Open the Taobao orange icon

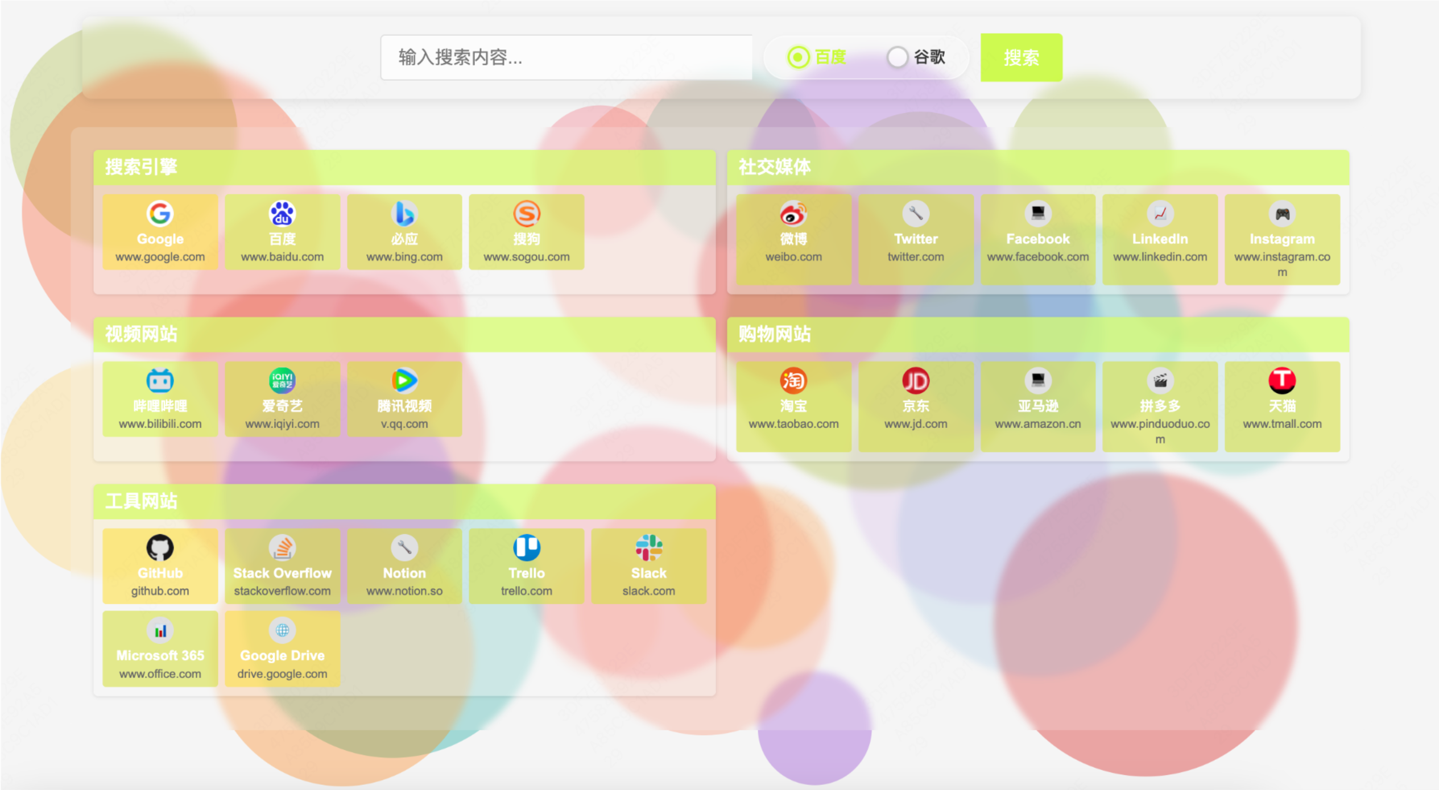[x=793, y=381]
